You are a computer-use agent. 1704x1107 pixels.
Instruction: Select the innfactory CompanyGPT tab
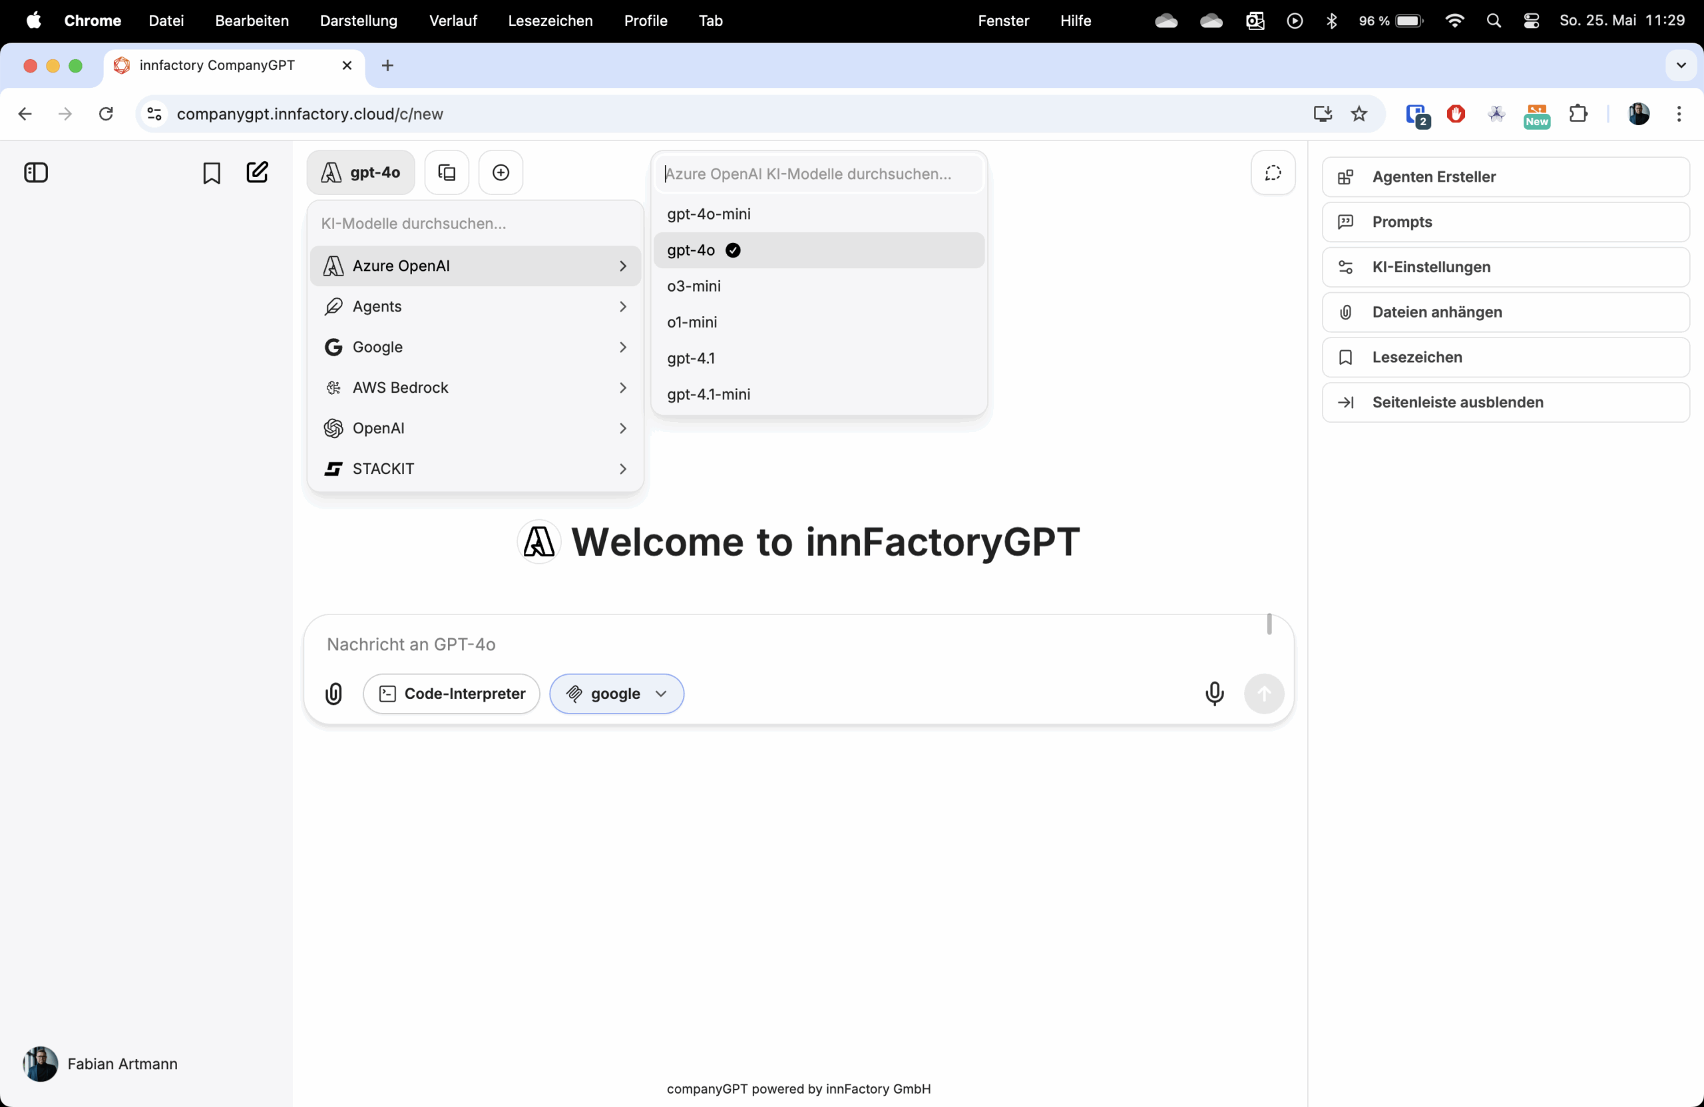pos(234,65)
